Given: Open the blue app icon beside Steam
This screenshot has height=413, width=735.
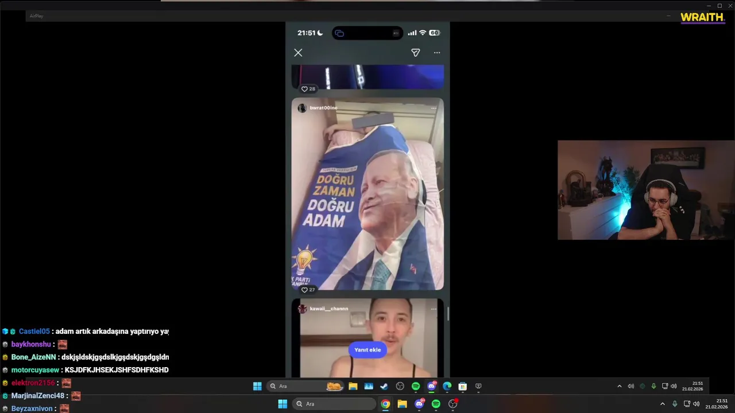Looking at the screenshot, I should tap(369, 386).
